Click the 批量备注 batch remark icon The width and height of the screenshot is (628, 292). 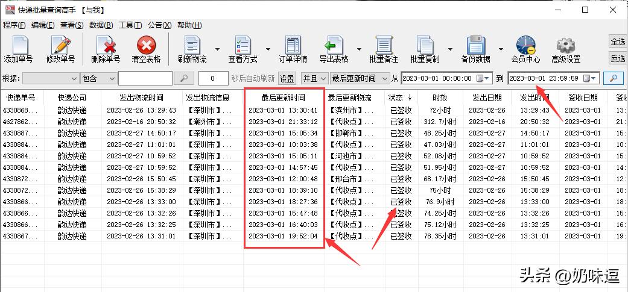[x=384, y=45]
